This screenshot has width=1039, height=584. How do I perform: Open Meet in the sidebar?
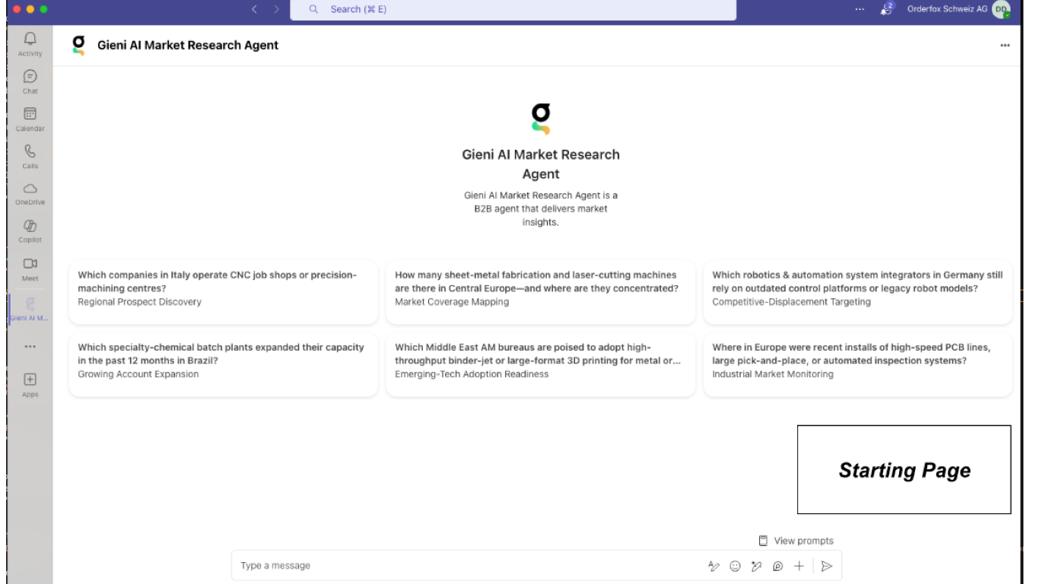click(30, 269)
